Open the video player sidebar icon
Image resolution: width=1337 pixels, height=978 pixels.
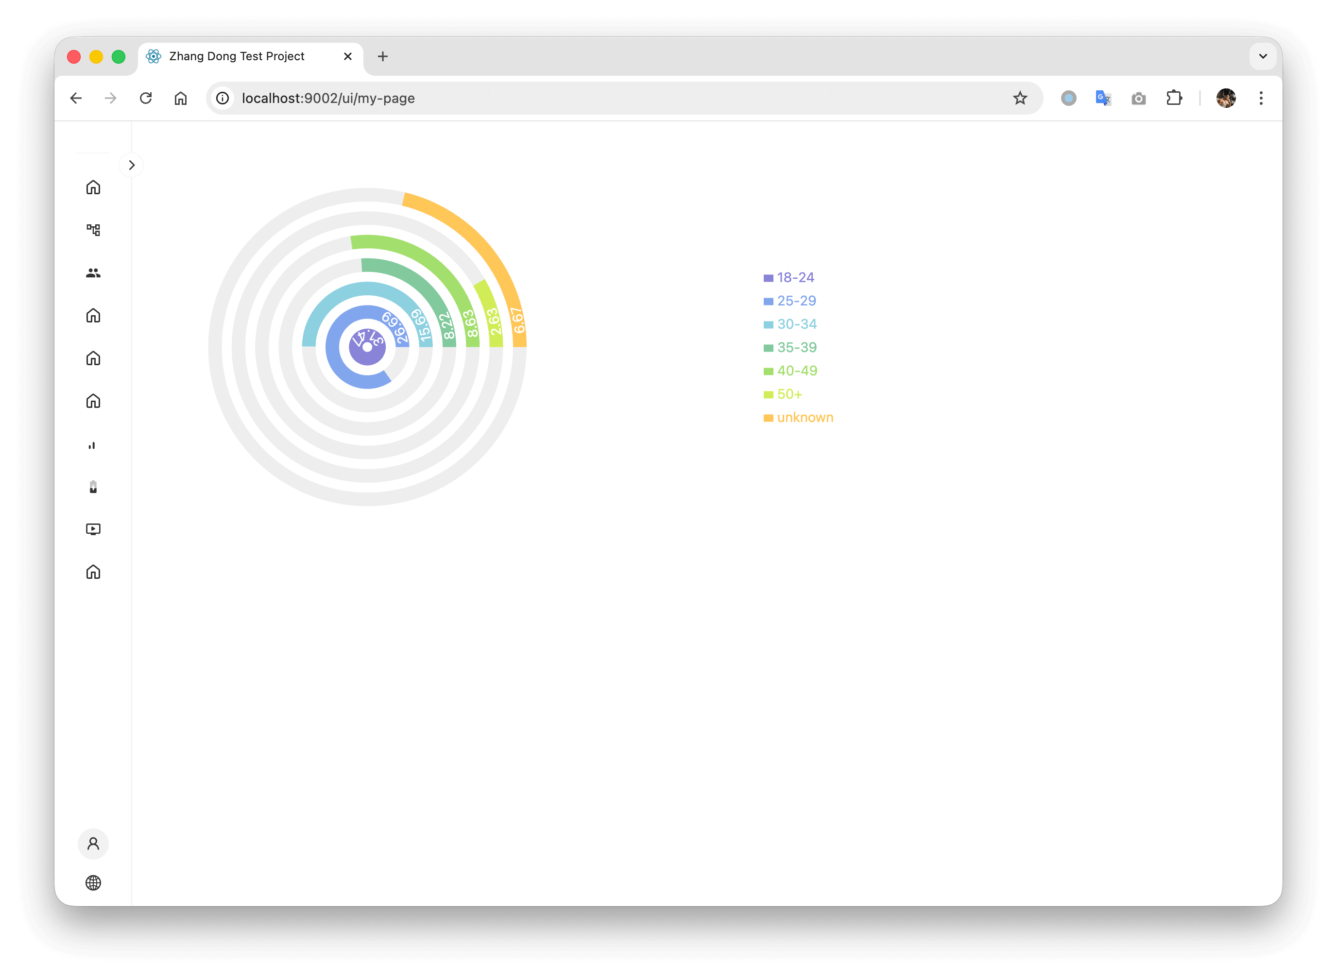(x=93, y=529)
